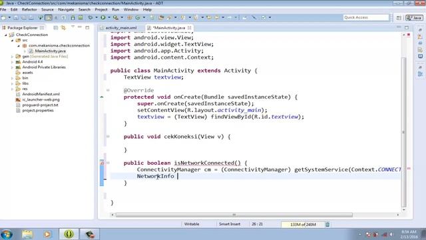Screen dimensions: 426x240
Task: Open the File menu
Action: tap(3, 9)
